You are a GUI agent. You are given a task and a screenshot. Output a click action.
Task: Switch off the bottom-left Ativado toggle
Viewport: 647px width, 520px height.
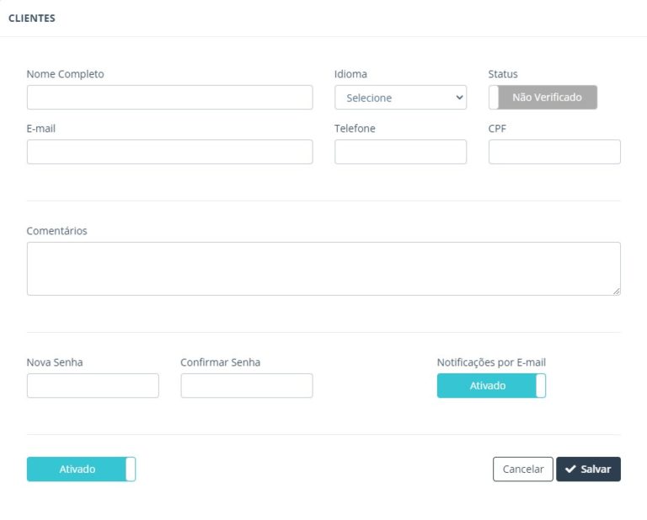81,469
